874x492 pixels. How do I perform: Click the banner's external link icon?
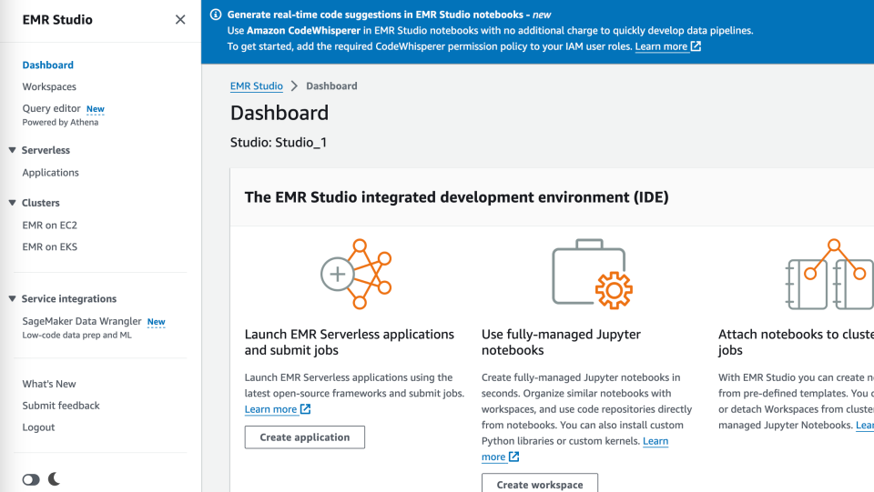[696, 46]
